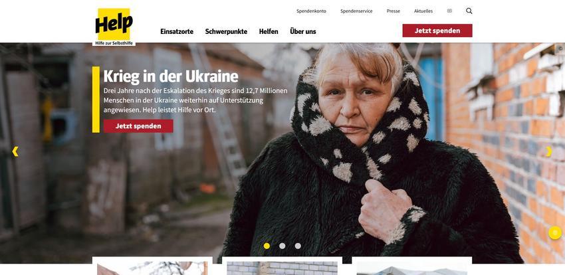Viewport: 565px width, 275px height.
Task: Select the first carousel dot
Action: click(x=267, y=246)
